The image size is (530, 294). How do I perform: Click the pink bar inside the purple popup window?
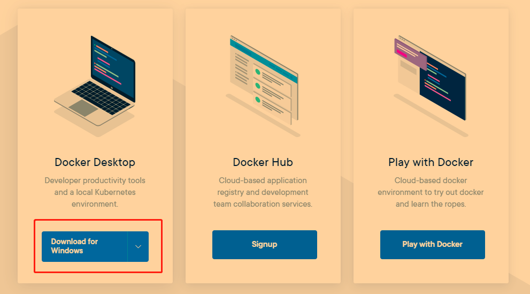tap(402, 52)
